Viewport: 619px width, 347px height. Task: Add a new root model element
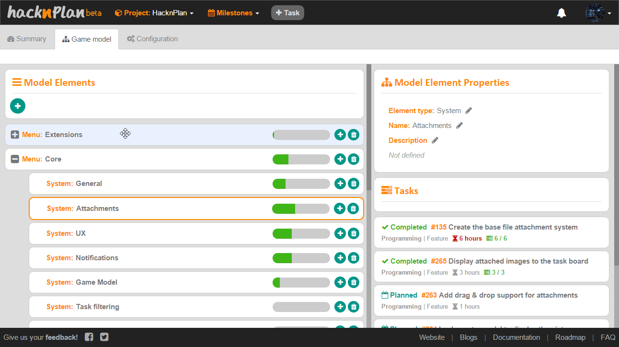click(18, 106)
